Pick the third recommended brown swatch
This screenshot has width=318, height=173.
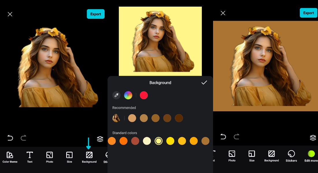point(156,118)
